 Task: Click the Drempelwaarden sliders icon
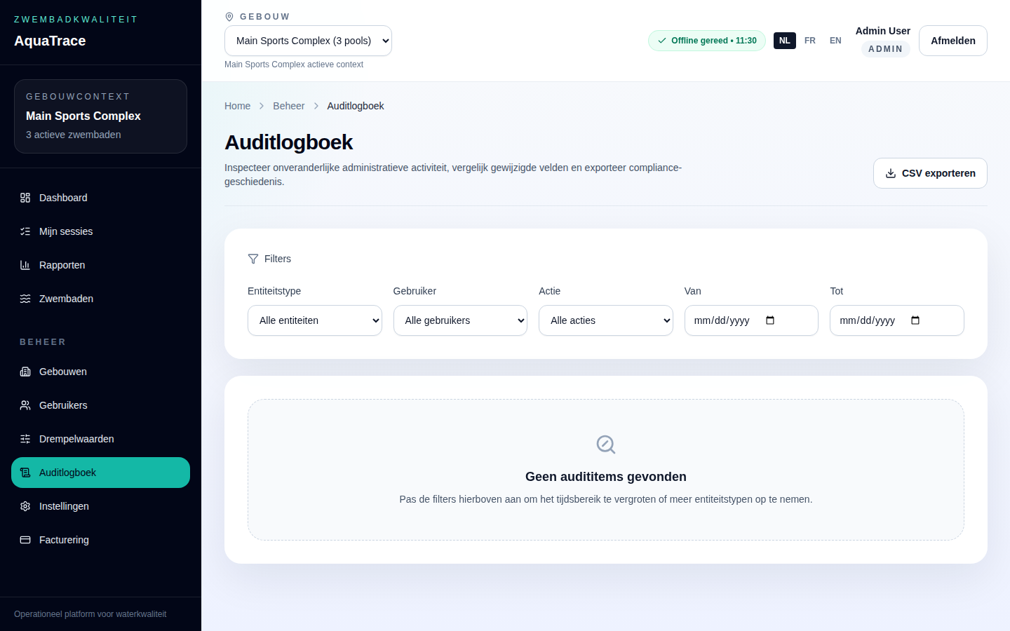click(25, 439)
